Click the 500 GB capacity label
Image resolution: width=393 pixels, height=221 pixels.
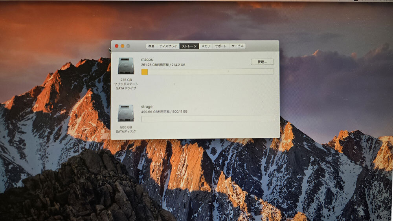pos(126,127)
